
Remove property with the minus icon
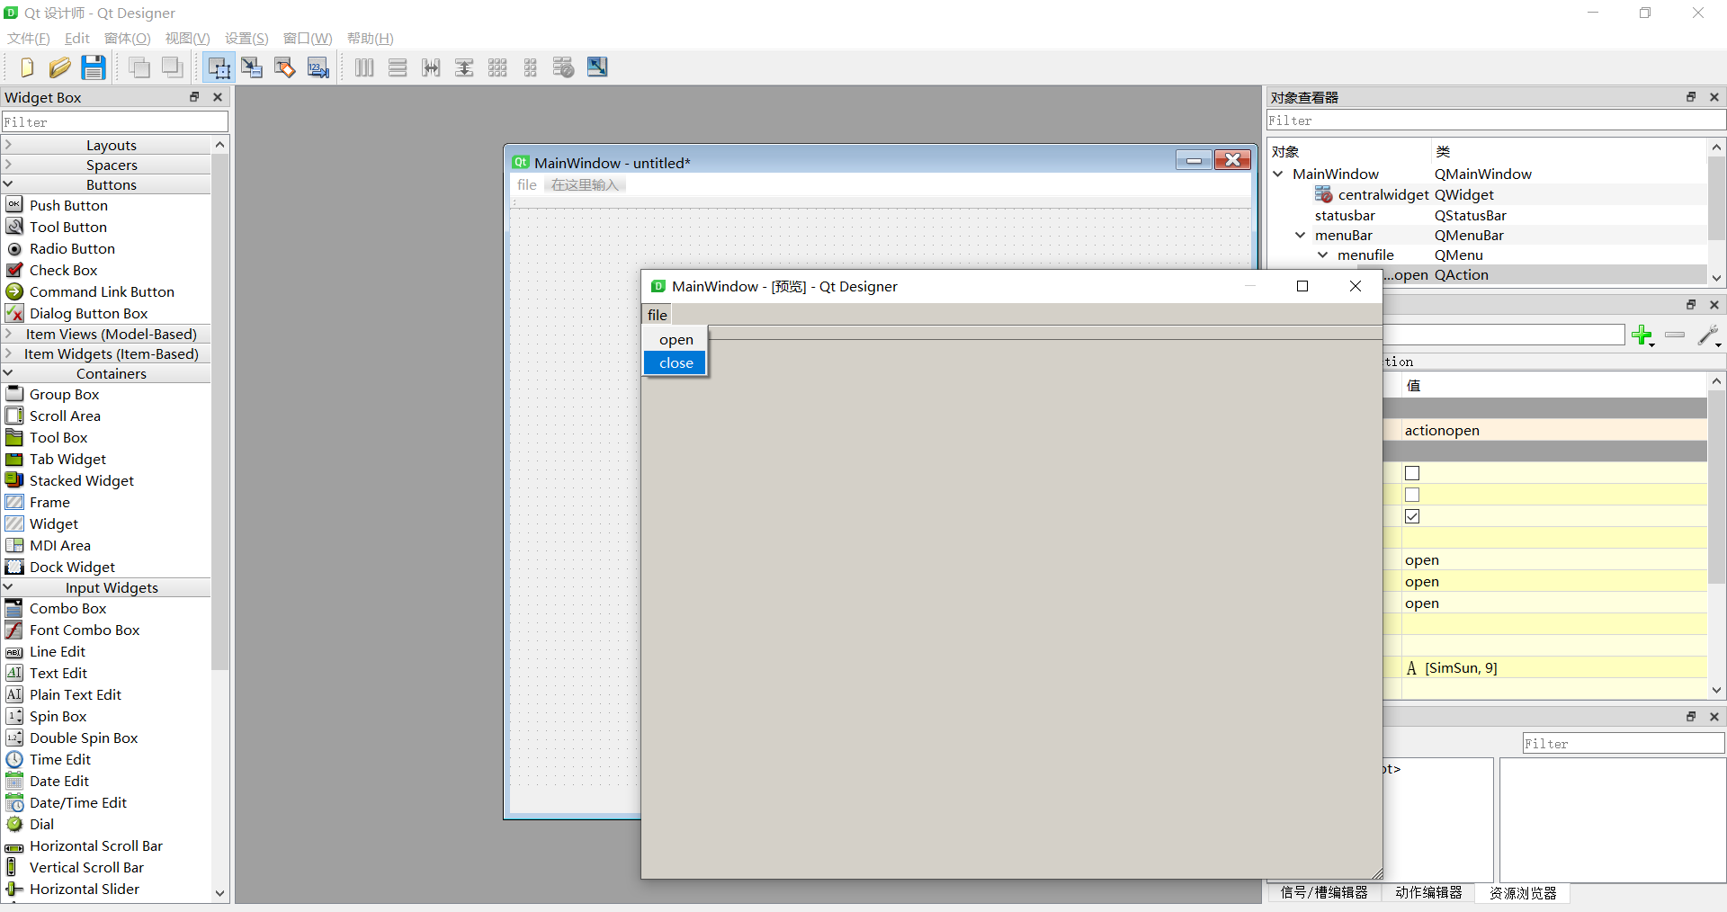pyautogui.click(x=1675, y=335)
